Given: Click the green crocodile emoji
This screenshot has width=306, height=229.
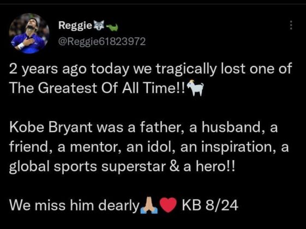Looking at the screenshot, I should point(112,27).
